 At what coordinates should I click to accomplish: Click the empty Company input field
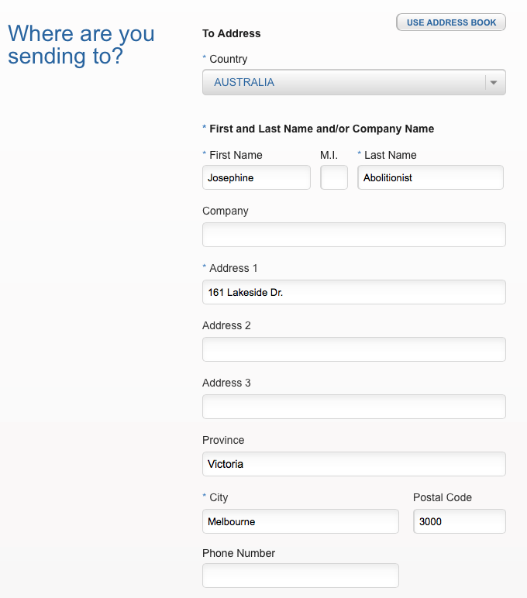click(353, 235)
